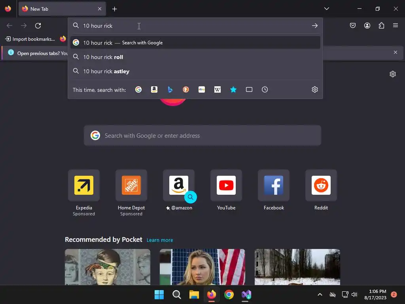Search this time with eBay icon
This screenshot has height=304, width=405.
click(x=202, y=89)
